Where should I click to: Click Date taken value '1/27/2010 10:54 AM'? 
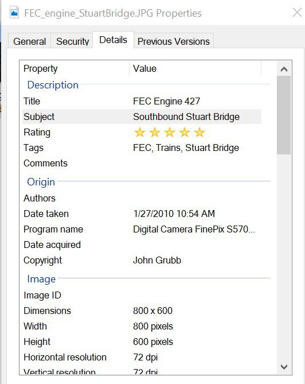point(174,214)
